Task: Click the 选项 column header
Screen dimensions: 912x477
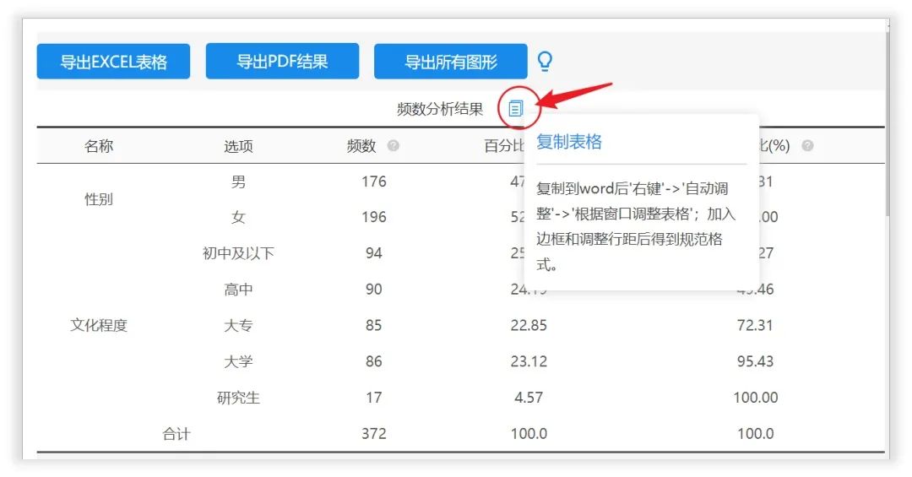Action: [x=238, y=146]
